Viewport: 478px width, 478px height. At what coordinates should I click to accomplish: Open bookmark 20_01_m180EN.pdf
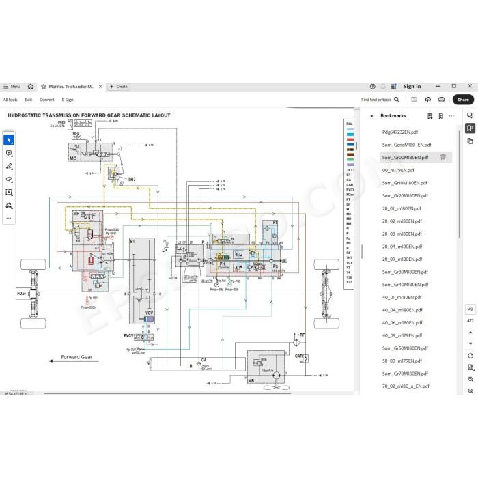coord(402,208)
